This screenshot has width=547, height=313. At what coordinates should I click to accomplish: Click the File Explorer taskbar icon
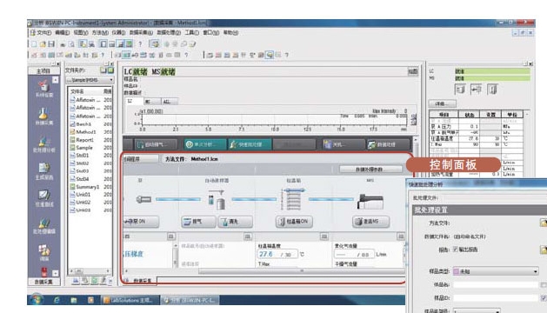(x=74, y=300)
